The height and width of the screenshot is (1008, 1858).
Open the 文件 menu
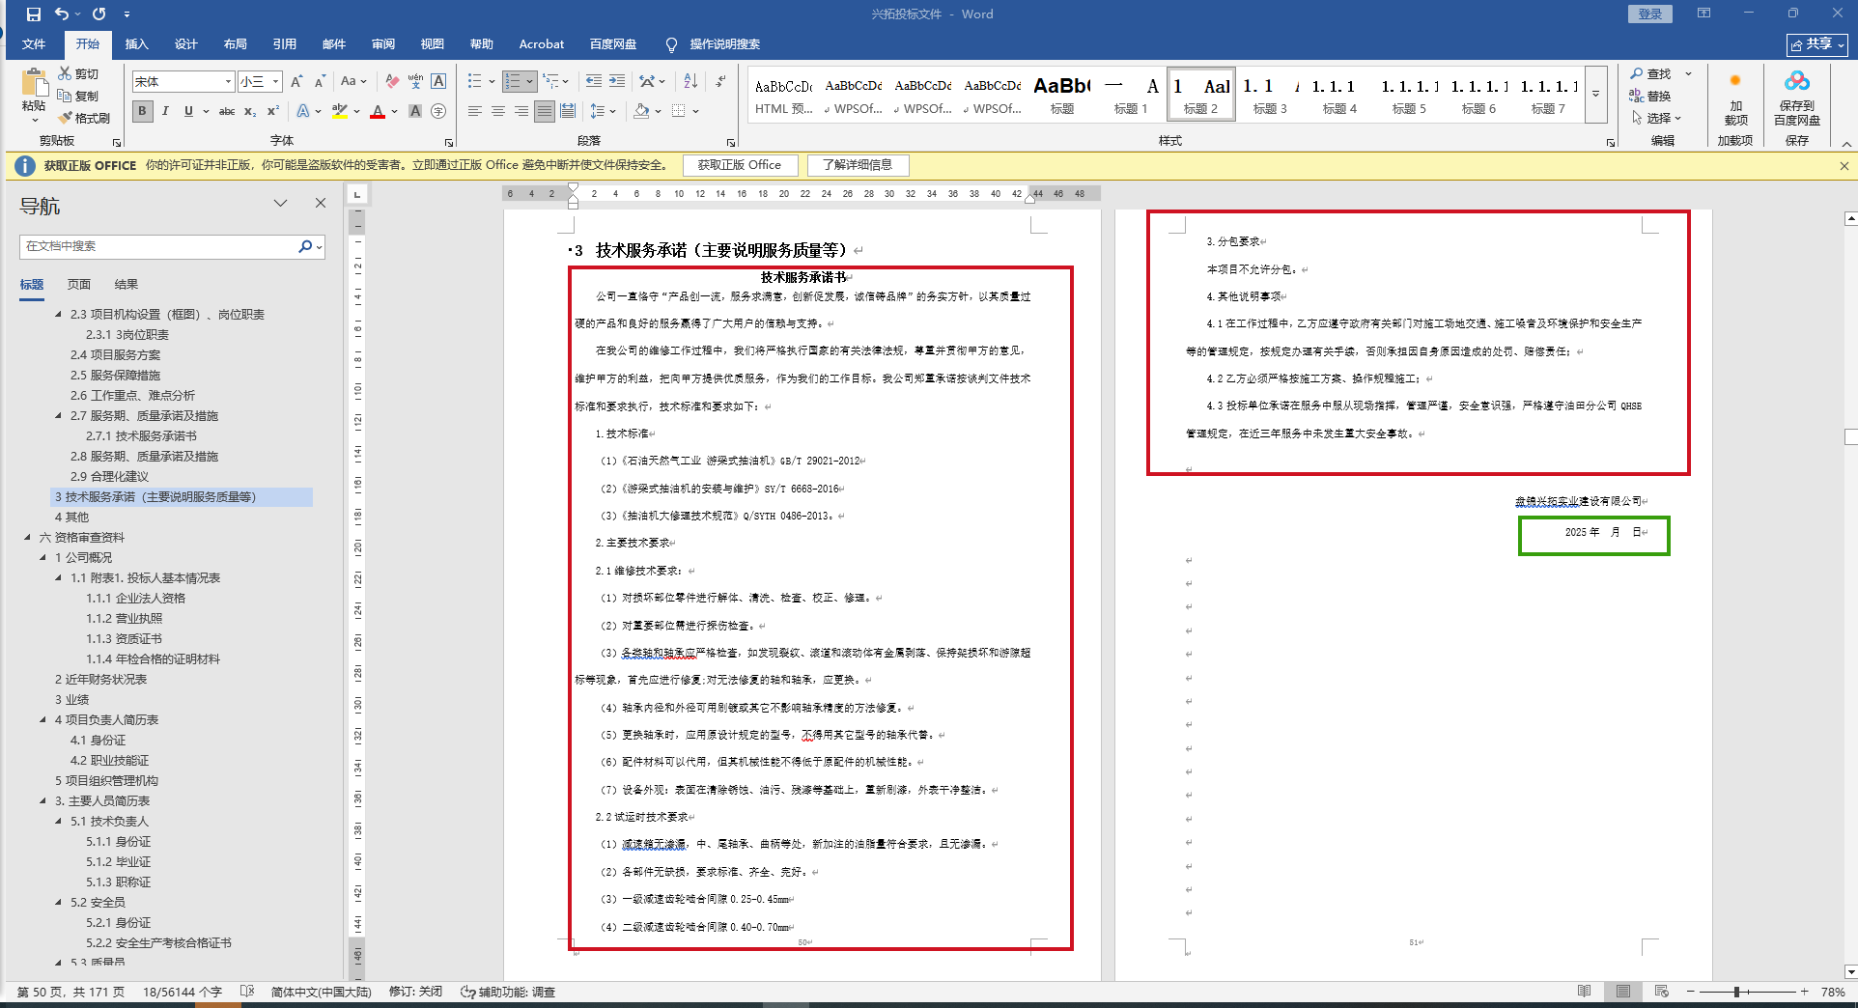34,44
